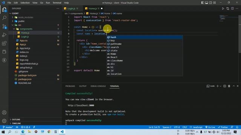Click the master branch status item
Image resolution: width=241 pixels, height=135 pixels.
pyautogui.click(x=8, y=127)
